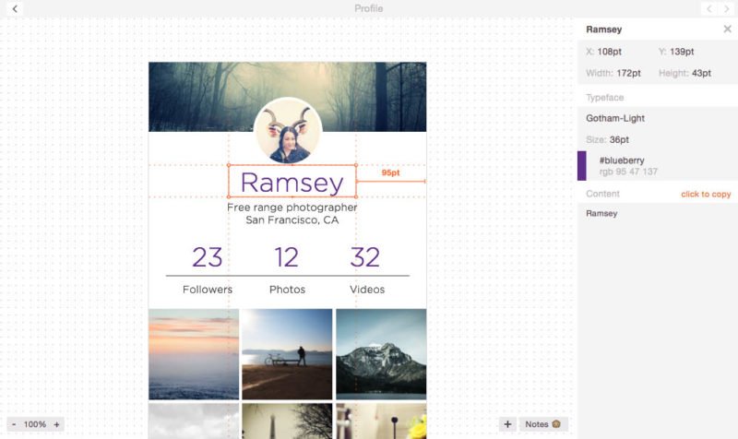Click the 'click to copy' link

pos(706,194)
